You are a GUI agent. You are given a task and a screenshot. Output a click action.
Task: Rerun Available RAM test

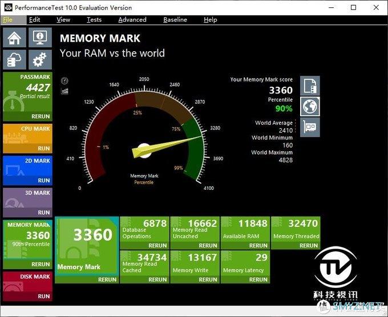258,246
